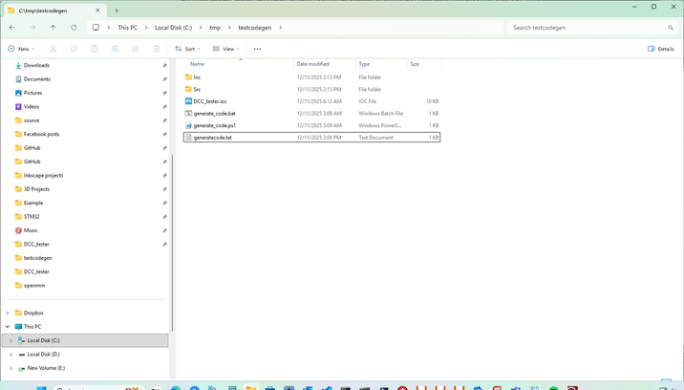Open the New dropdown menu
The height and width of the screenshot is (390, 684).
pyautogui.click(x=21, y=49)
